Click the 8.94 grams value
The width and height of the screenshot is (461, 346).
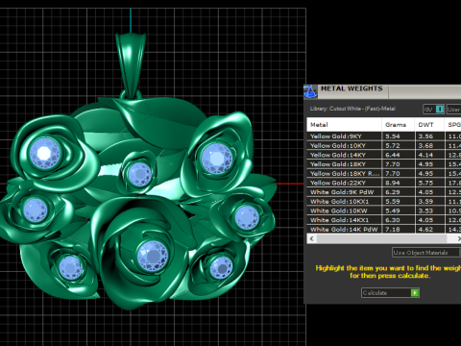click(x=393, y=183)
